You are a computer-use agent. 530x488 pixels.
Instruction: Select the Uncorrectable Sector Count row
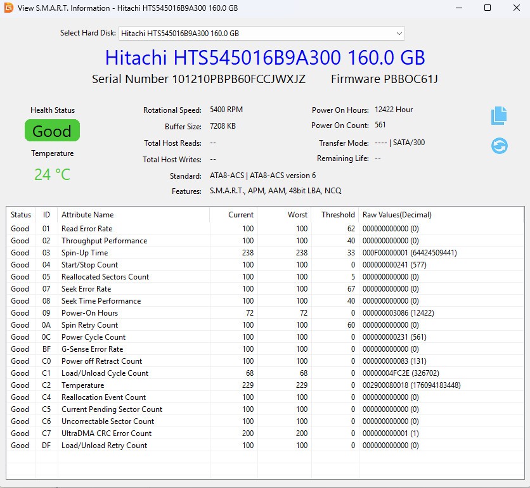[x=265, y=421]
